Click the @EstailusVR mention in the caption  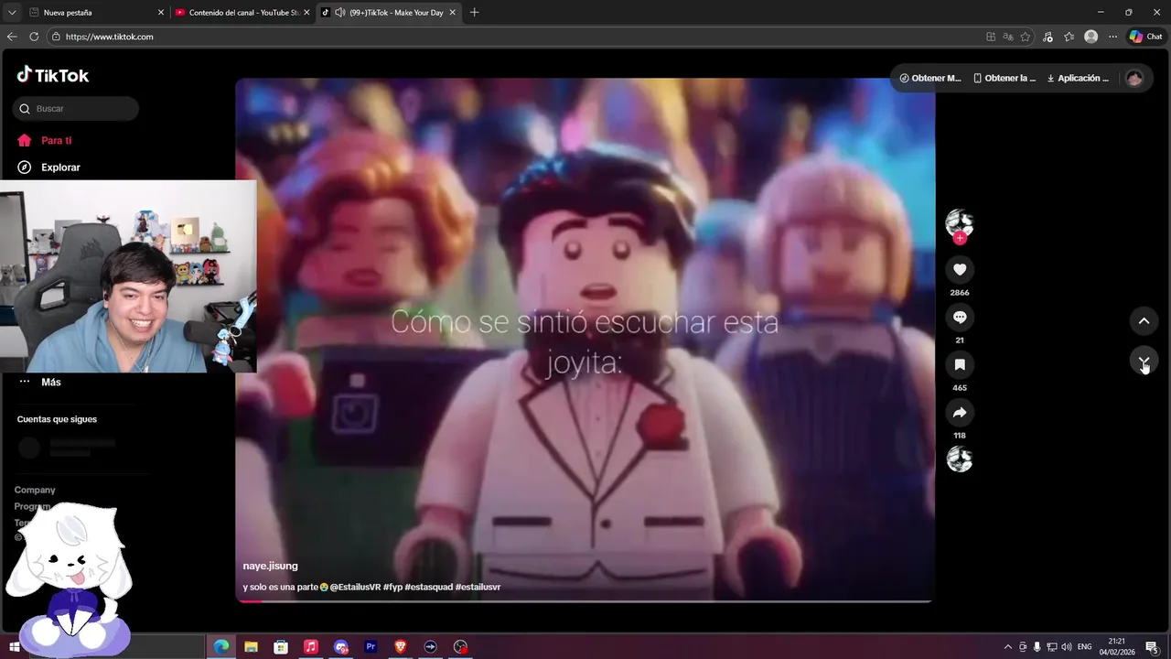point(355,587)
